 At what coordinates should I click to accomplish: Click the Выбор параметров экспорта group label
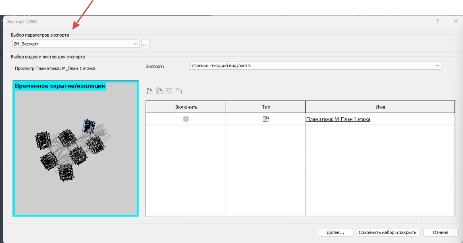pyautogui.click(x=40, y=35)
